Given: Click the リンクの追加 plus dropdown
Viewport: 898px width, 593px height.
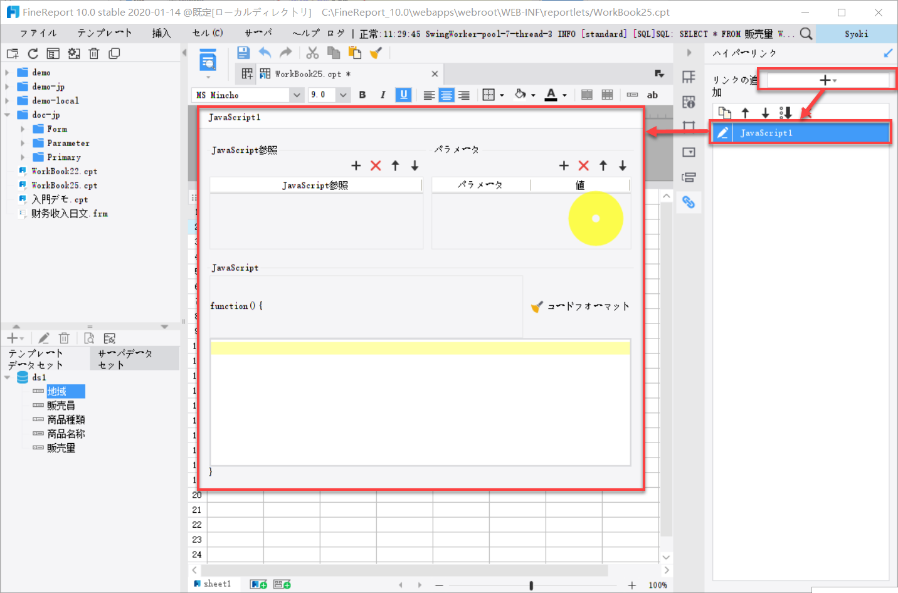Looking at the screenshot, I should pyautogui.click(x=828, y=80).
